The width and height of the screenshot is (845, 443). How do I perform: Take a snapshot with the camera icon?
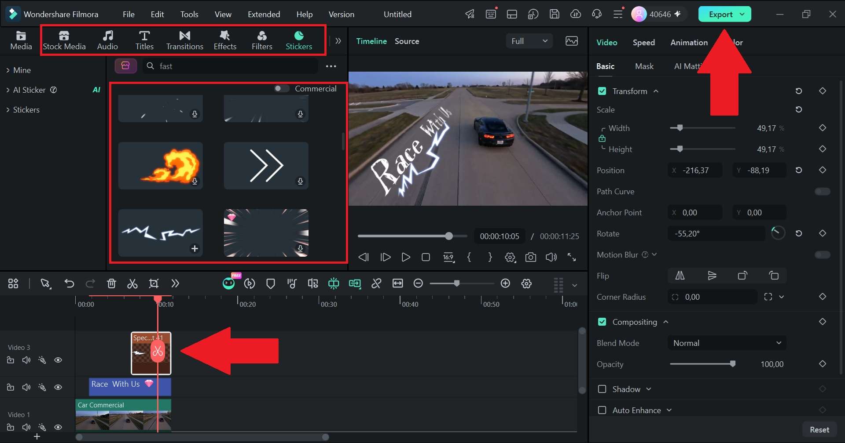[x=531, y=257]
